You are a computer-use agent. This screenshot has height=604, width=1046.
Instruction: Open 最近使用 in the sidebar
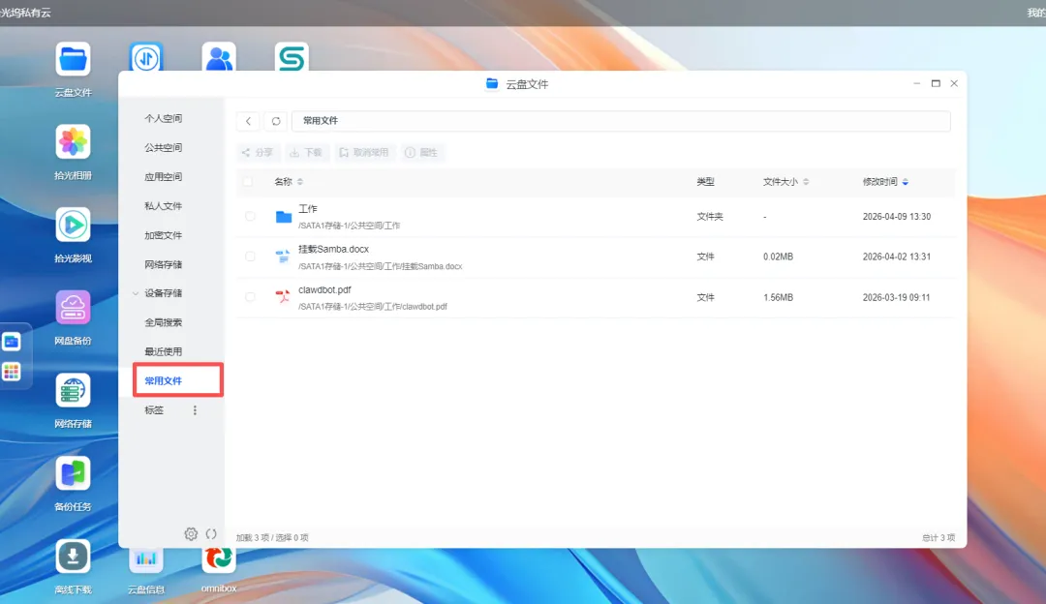click(x=164, y=351)
